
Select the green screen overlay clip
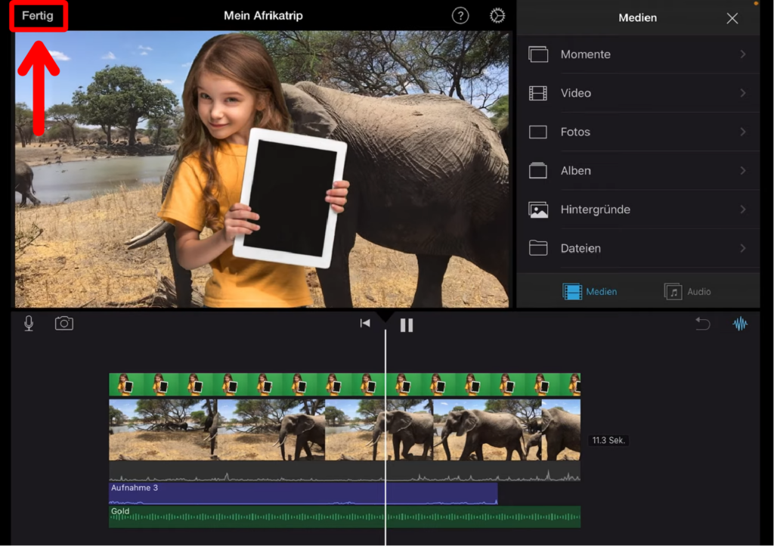pos(344,384)
